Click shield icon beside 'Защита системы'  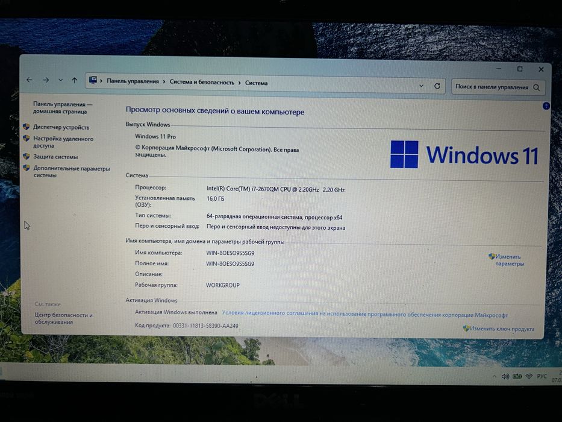[26, 157]
